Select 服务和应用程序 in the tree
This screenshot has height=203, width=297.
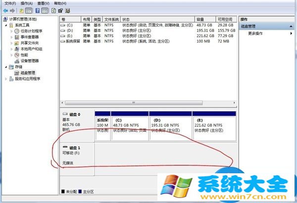[27, 79]
